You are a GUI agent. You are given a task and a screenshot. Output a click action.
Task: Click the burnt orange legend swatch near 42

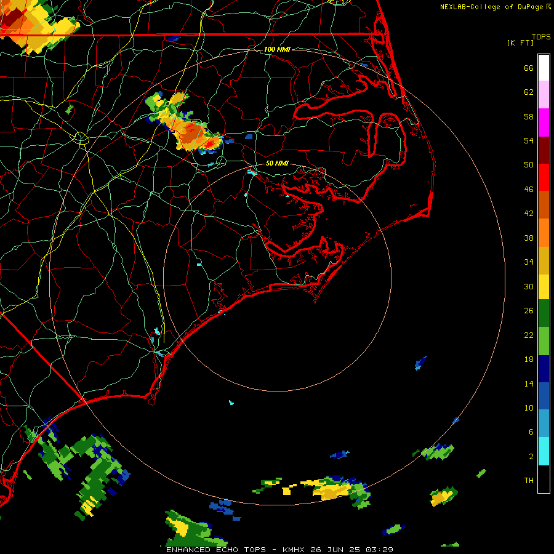(x=544, y=205)
